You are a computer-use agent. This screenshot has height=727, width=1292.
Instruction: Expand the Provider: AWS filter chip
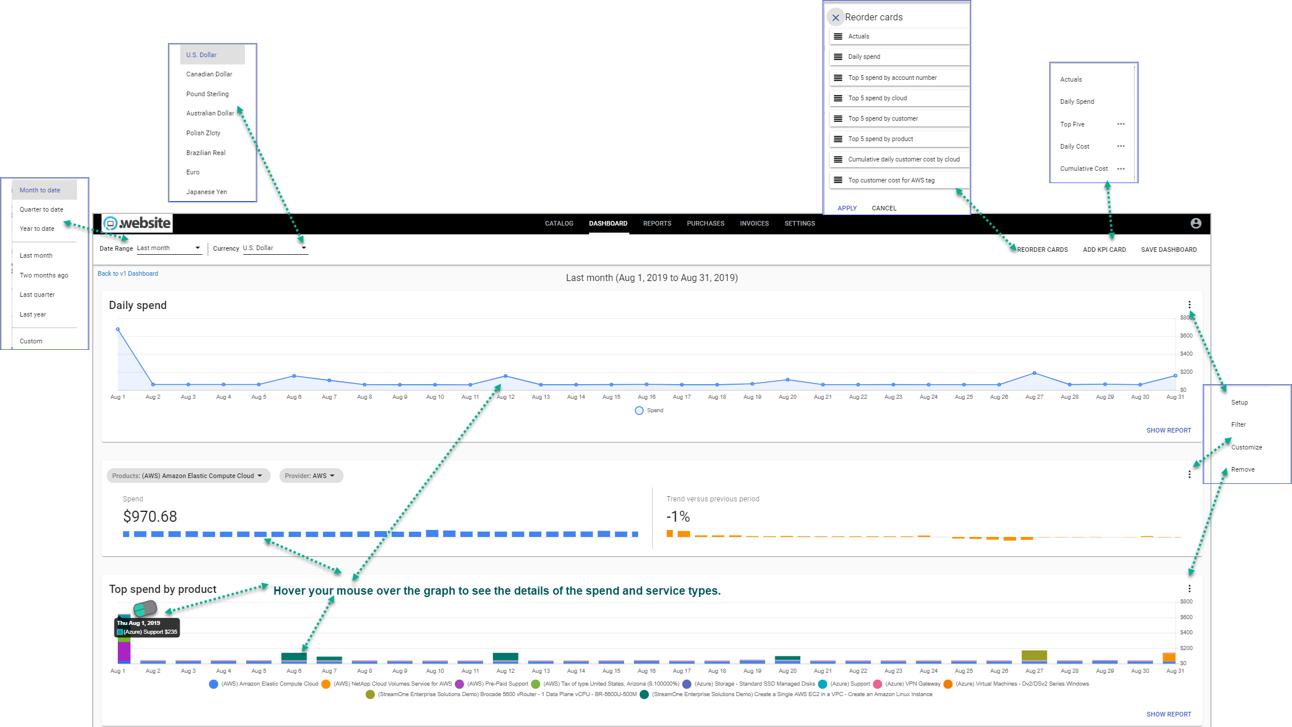[310, 476]
